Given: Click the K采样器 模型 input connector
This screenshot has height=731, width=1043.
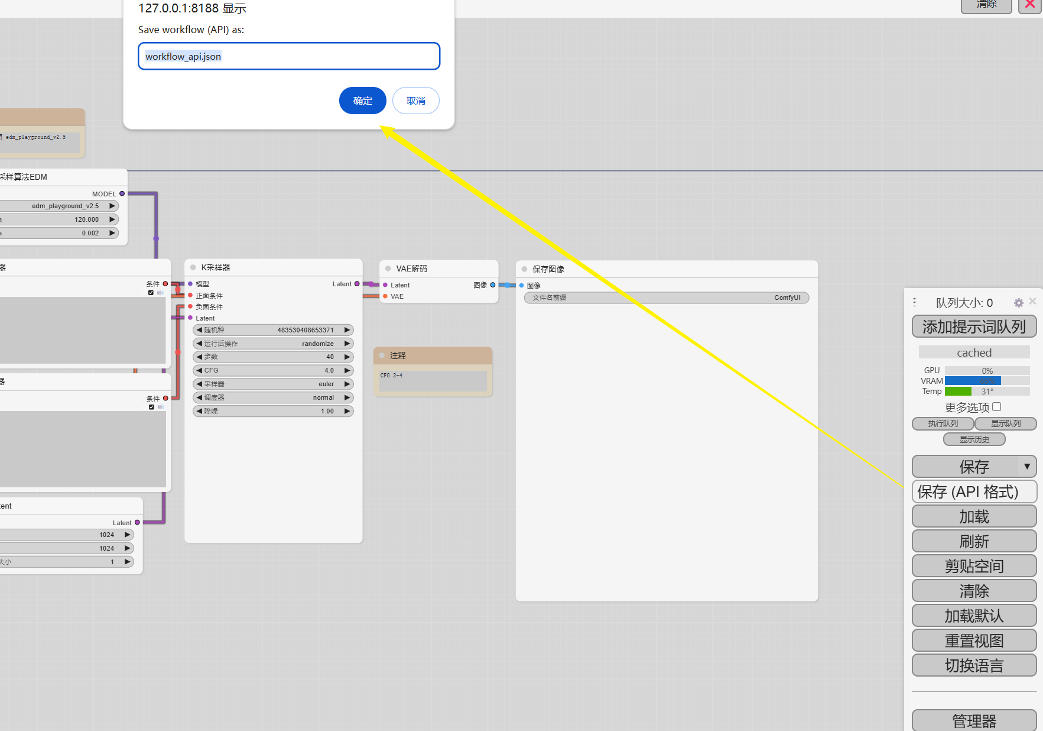Looking at the screenshot, I should coord(190,284).
